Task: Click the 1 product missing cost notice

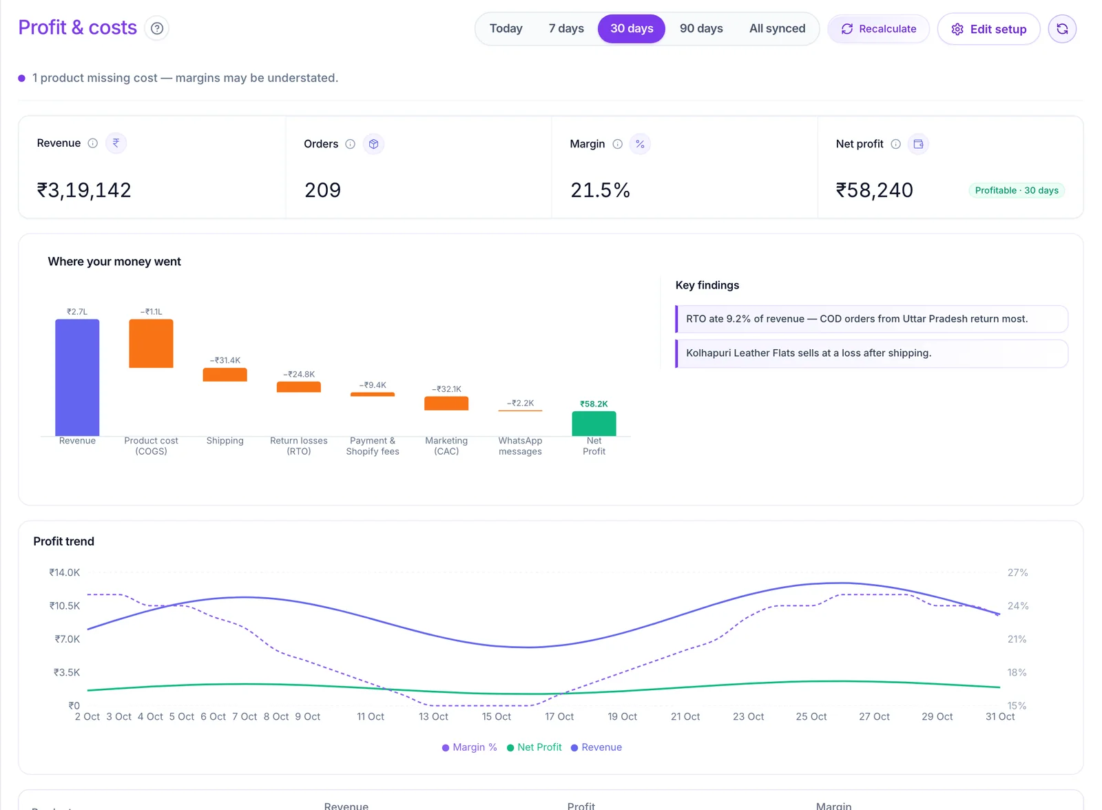Action: 185,78
